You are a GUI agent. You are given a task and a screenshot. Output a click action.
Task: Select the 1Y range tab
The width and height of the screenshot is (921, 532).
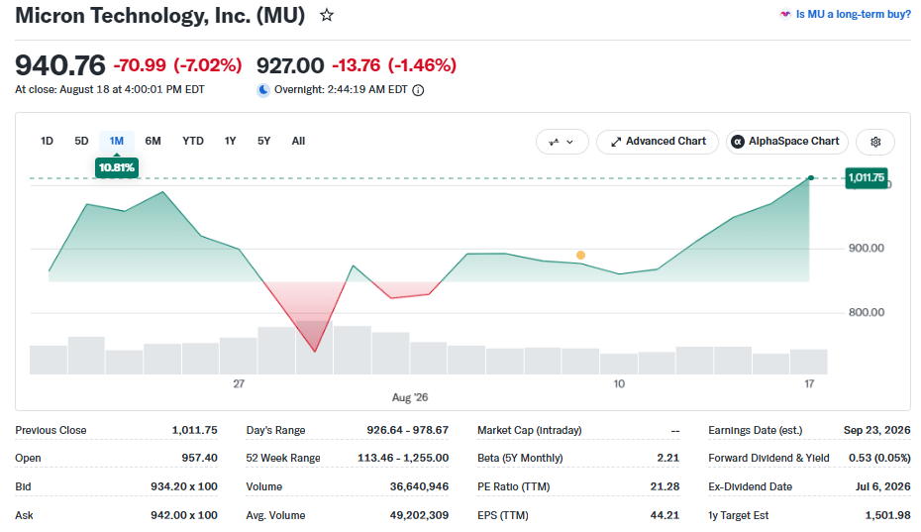pyautogui.click(x=230, y=141)
